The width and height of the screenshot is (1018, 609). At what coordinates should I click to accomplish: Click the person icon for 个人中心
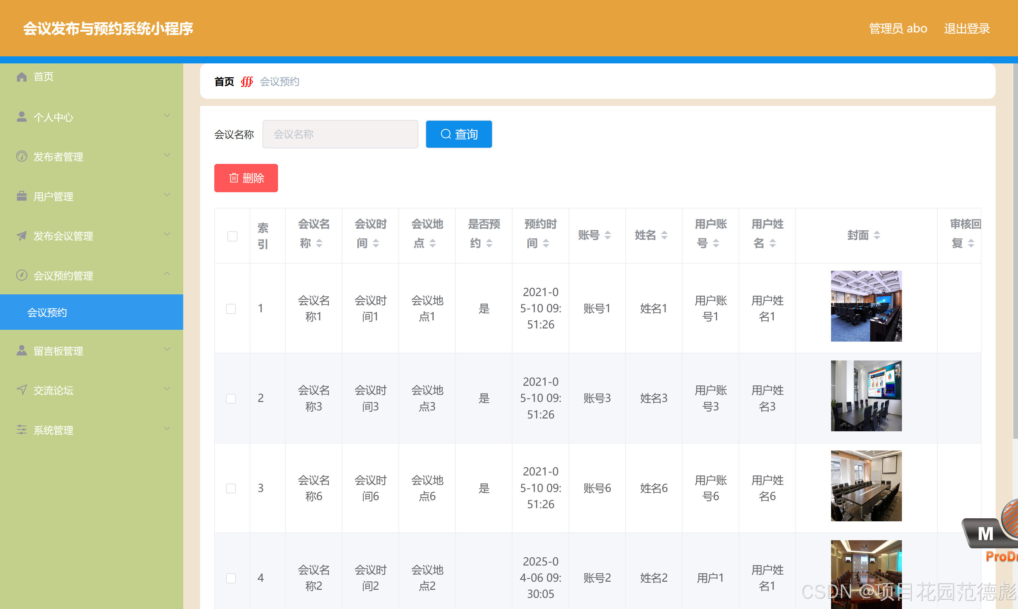tap(21, 117)
